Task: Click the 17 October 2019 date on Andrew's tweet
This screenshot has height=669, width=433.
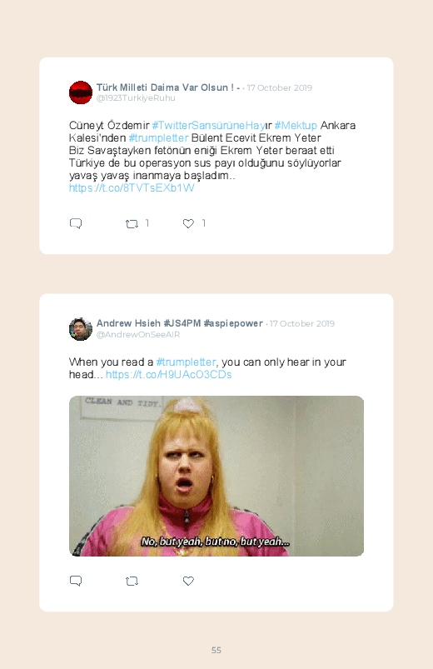Action: (302, 323)
